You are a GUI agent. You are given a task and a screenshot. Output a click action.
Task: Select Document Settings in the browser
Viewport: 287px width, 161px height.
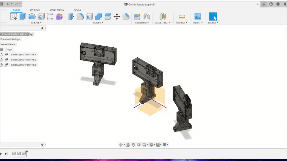click(x=10, y=39)
